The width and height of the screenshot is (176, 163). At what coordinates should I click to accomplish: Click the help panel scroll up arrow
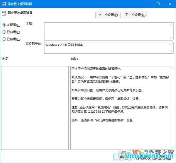[172, 68]
